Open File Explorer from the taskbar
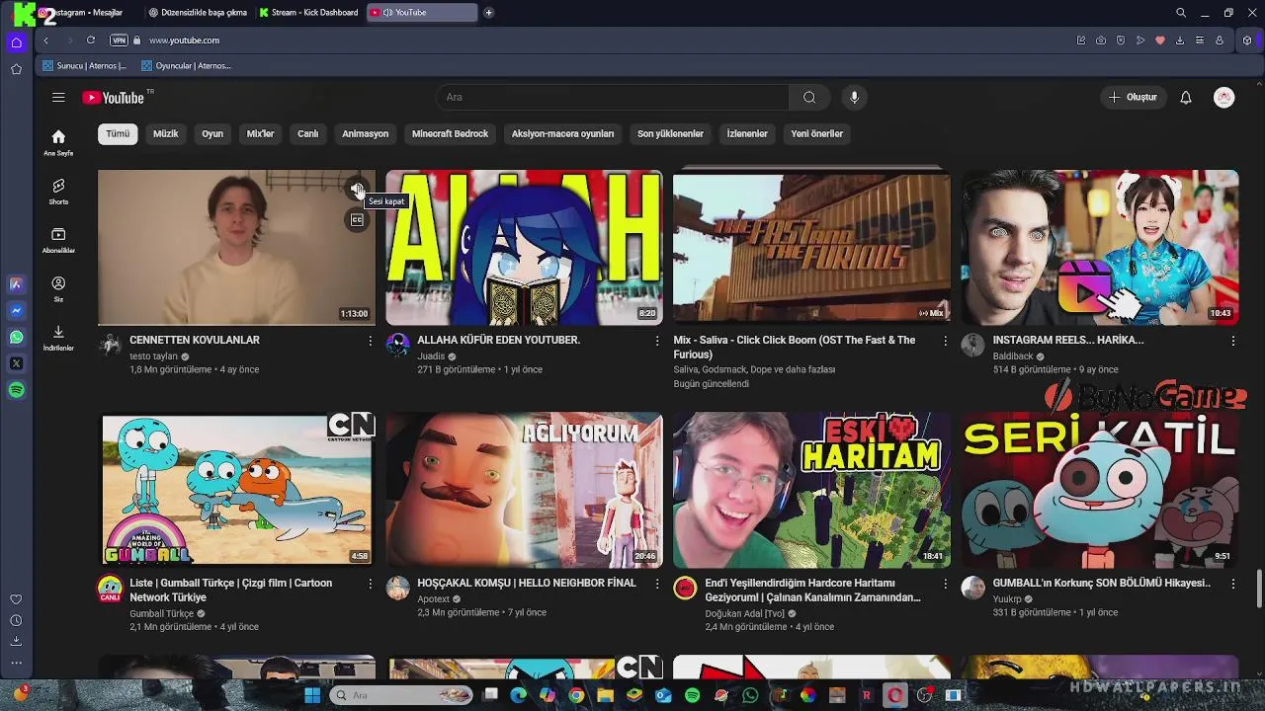This screenshot has width=1265, height=711. [605, 695]
